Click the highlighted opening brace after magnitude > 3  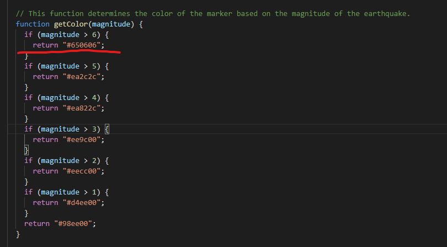click(107, 129)
